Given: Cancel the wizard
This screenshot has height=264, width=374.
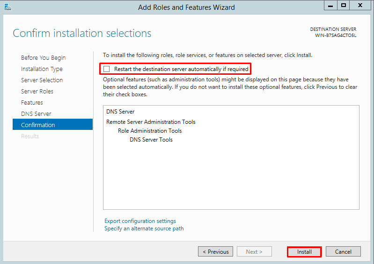Looking at the screenshot, I should click(343, 252).
